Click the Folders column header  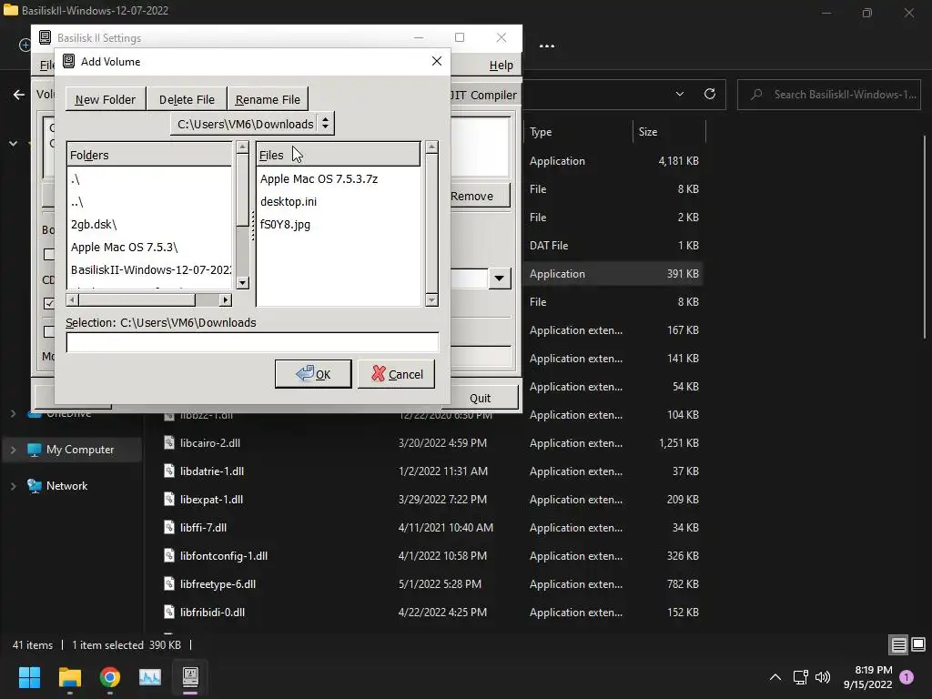(x=148, y=155)
